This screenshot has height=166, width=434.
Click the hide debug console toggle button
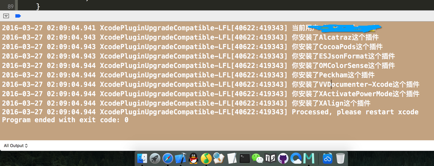[6, 16]
